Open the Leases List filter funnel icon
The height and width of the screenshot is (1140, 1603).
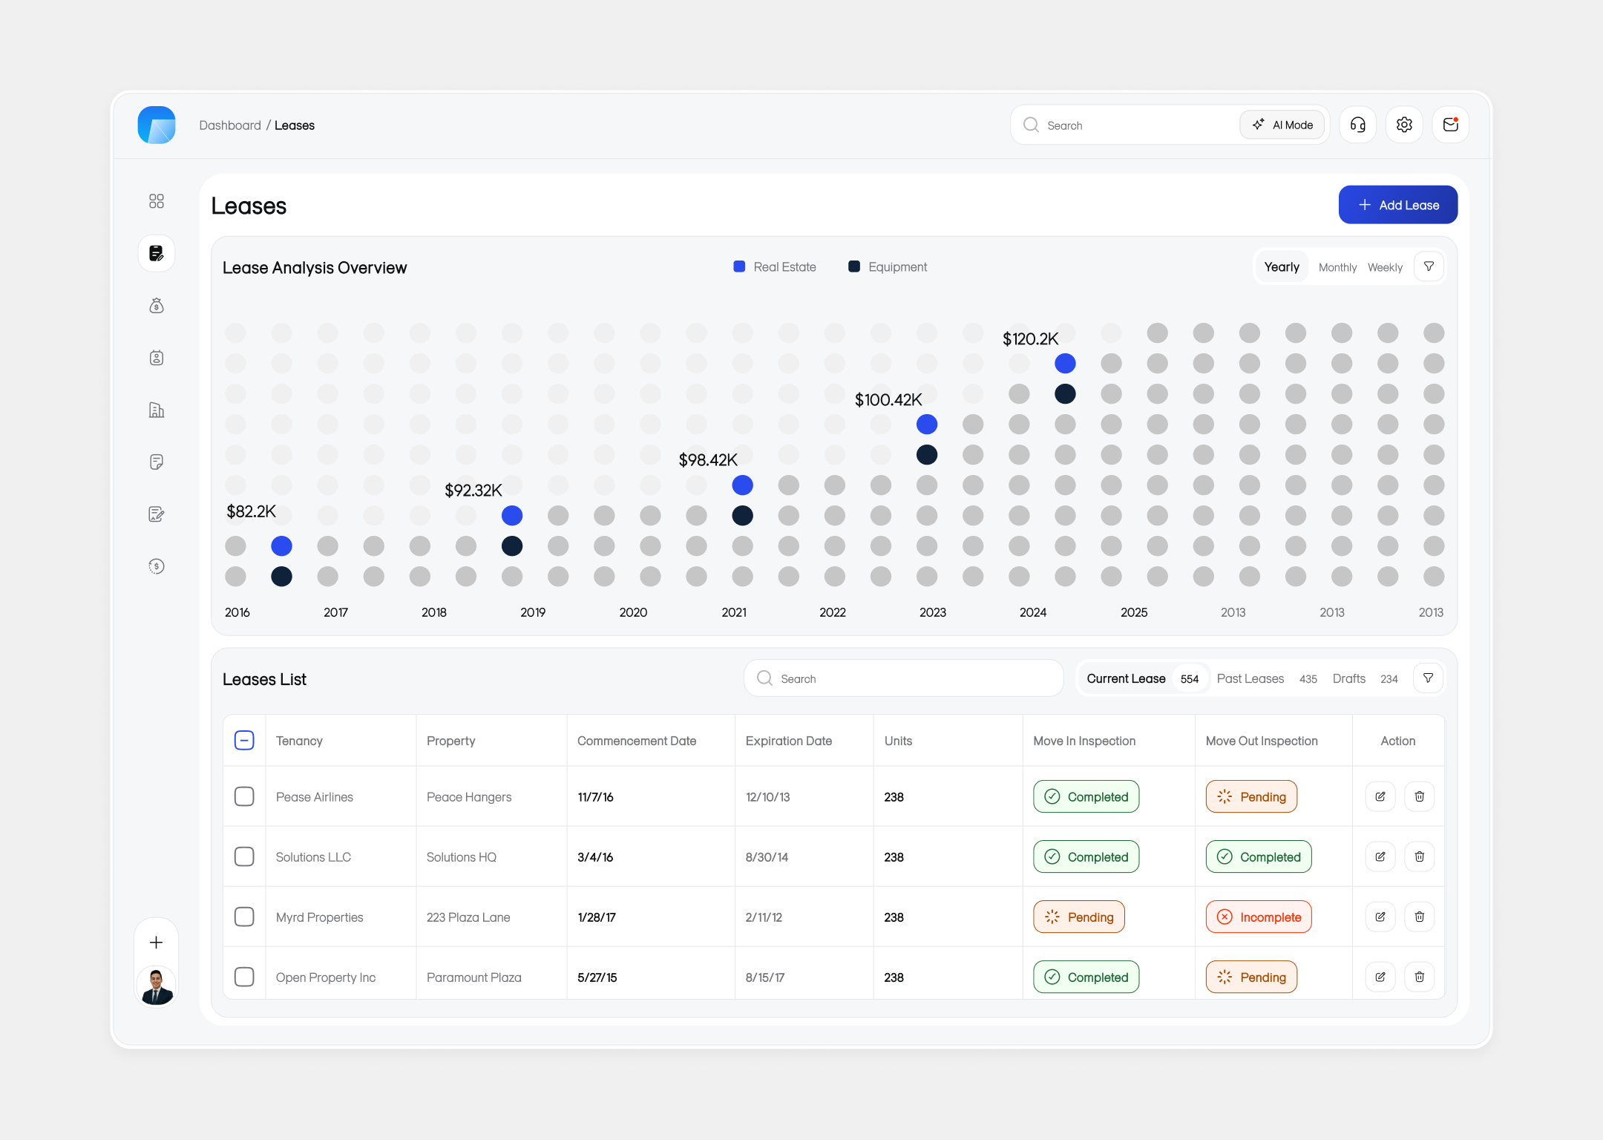tap(1427, 678)
